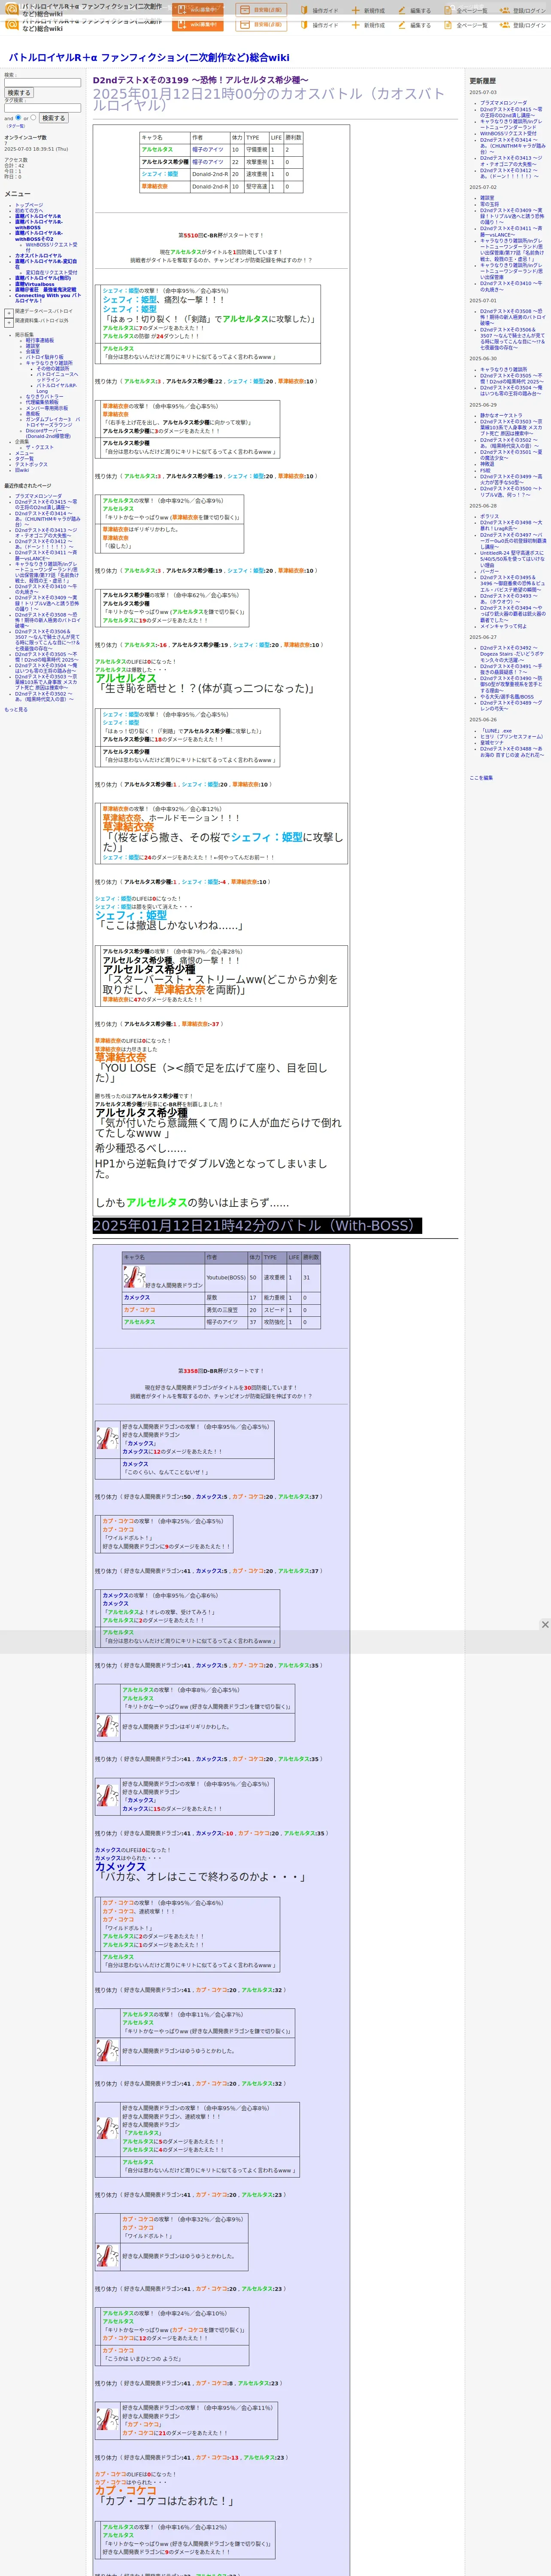The height and width of the screenshot is (2576, 551).
Task: Open 零の玉将 in update history
Action: pyautogui.click(x=489, y=204)
